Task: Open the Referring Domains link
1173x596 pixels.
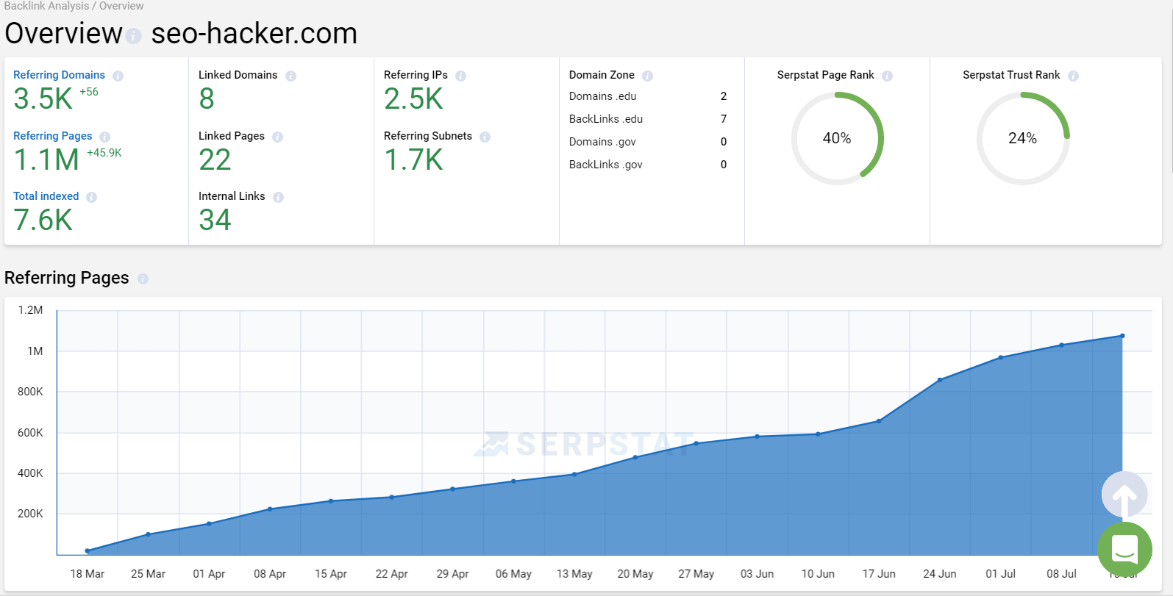Action: click(x=59, y=75)
